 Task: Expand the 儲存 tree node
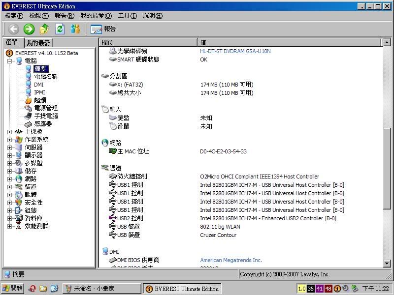tap(9, 171)
